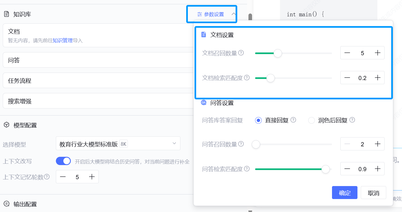Image resolution: width=402 pixels, height=212 pixels.
Task: Increase 问答检索匹配度 with plus button
Action: pyautogui.click(x=378, y=169)
